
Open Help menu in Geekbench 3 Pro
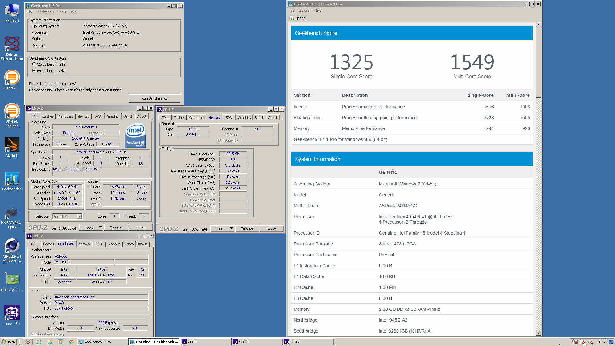73,12
